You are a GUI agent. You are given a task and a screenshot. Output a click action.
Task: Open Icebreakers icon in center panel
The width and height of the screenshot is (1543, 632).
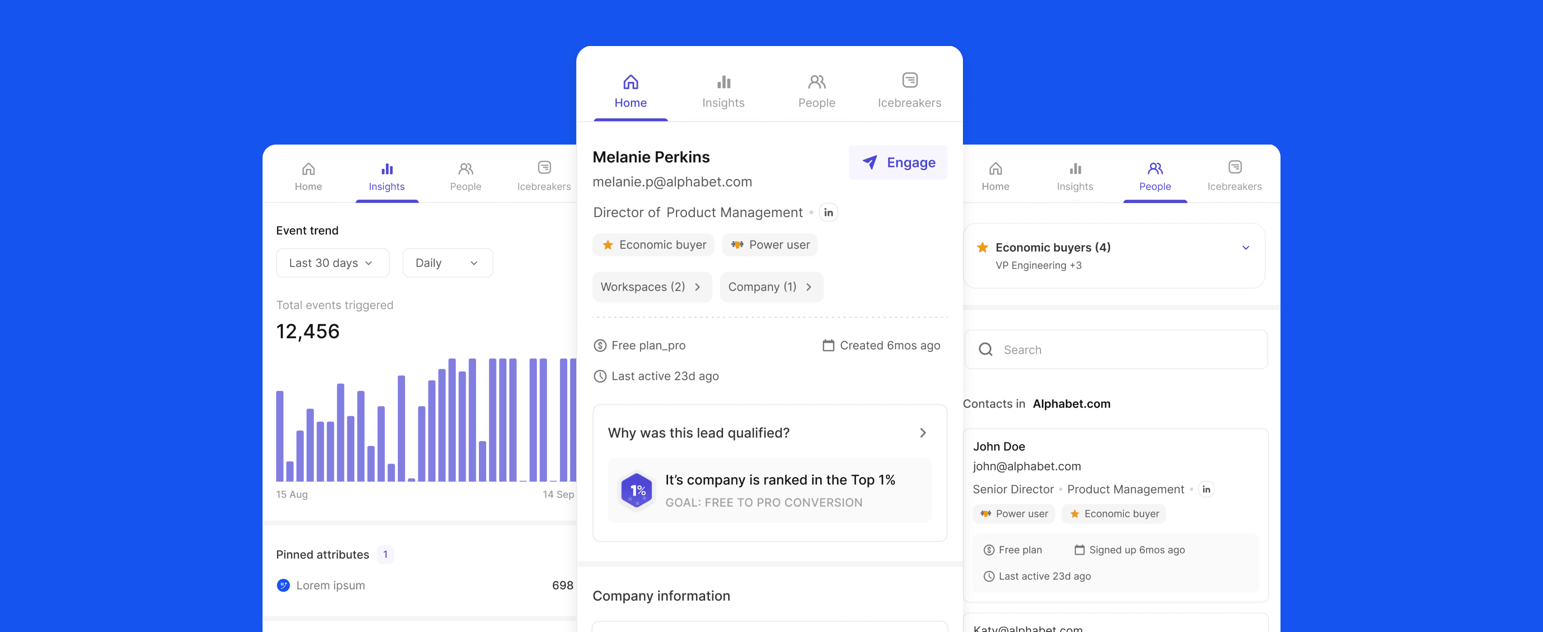[909, 80]
